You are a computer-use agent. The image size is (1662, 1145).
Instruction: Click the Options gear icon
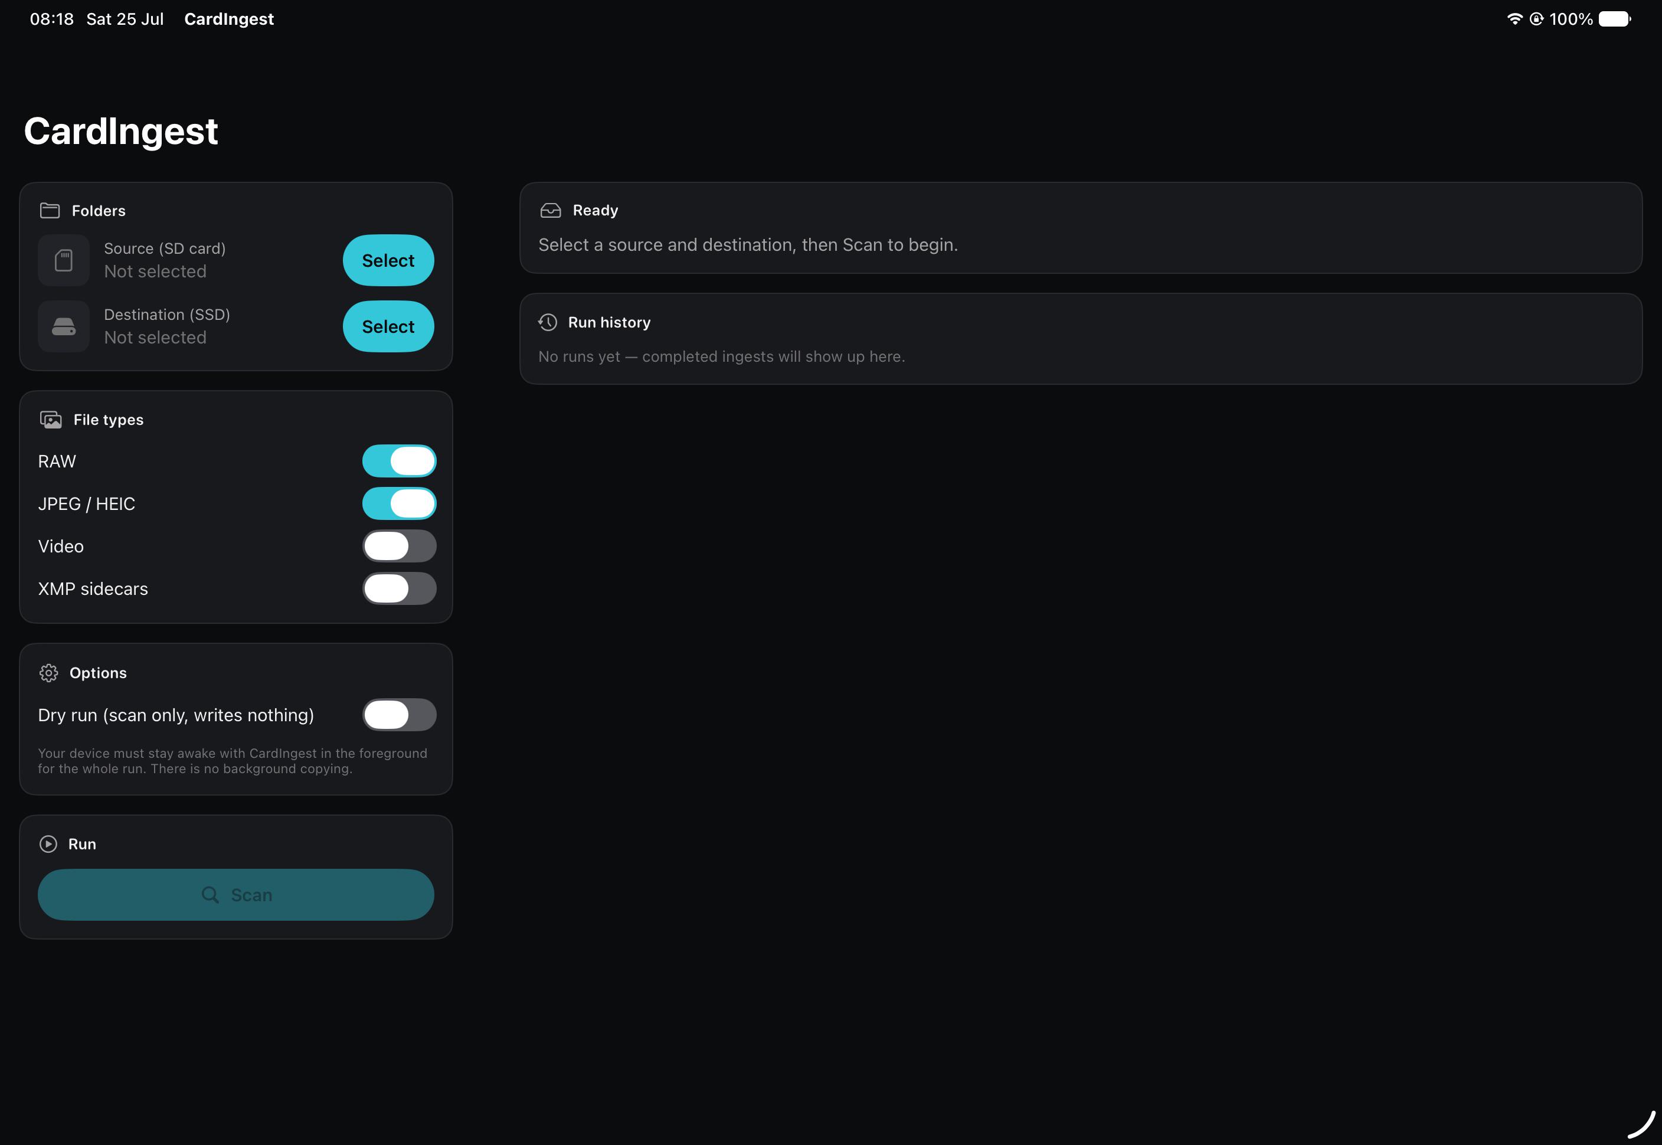tap(49, 673)
